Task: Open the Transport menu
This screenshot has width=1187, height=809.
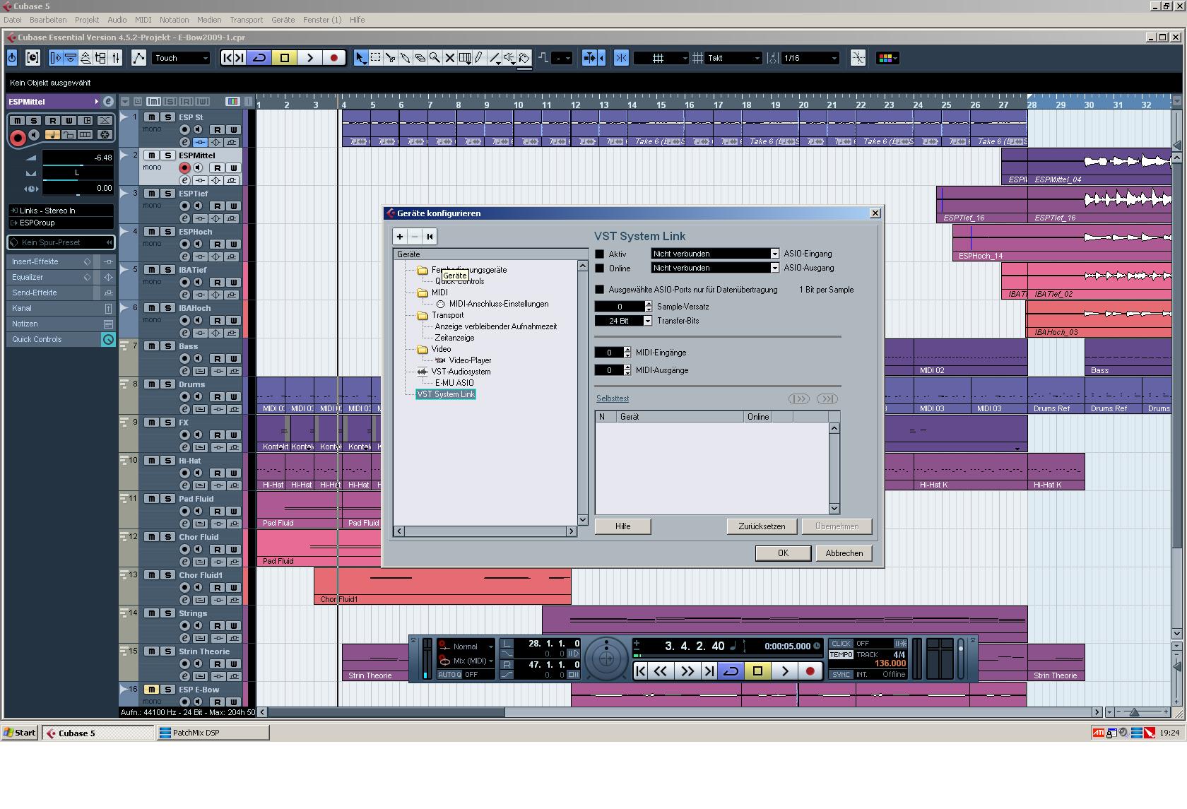Action: point(246,20)
